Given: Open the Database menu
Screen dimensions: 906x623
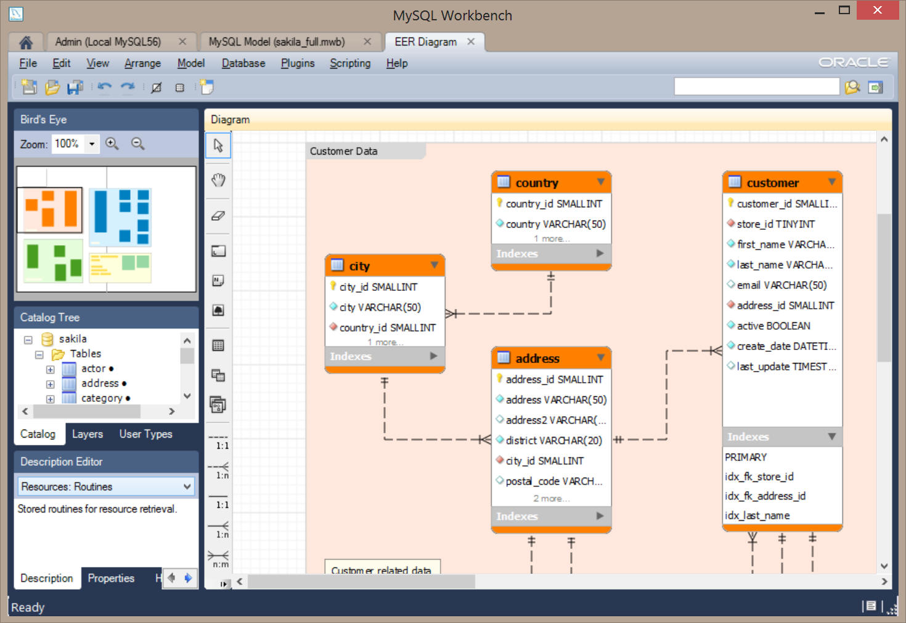Looking at the screenshot, I should tap(243, 63).
